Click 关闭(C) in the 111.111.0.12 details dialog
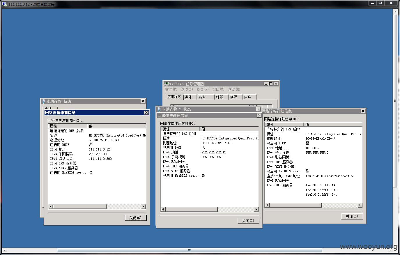The image size is (400, 255). coord(136,218)
